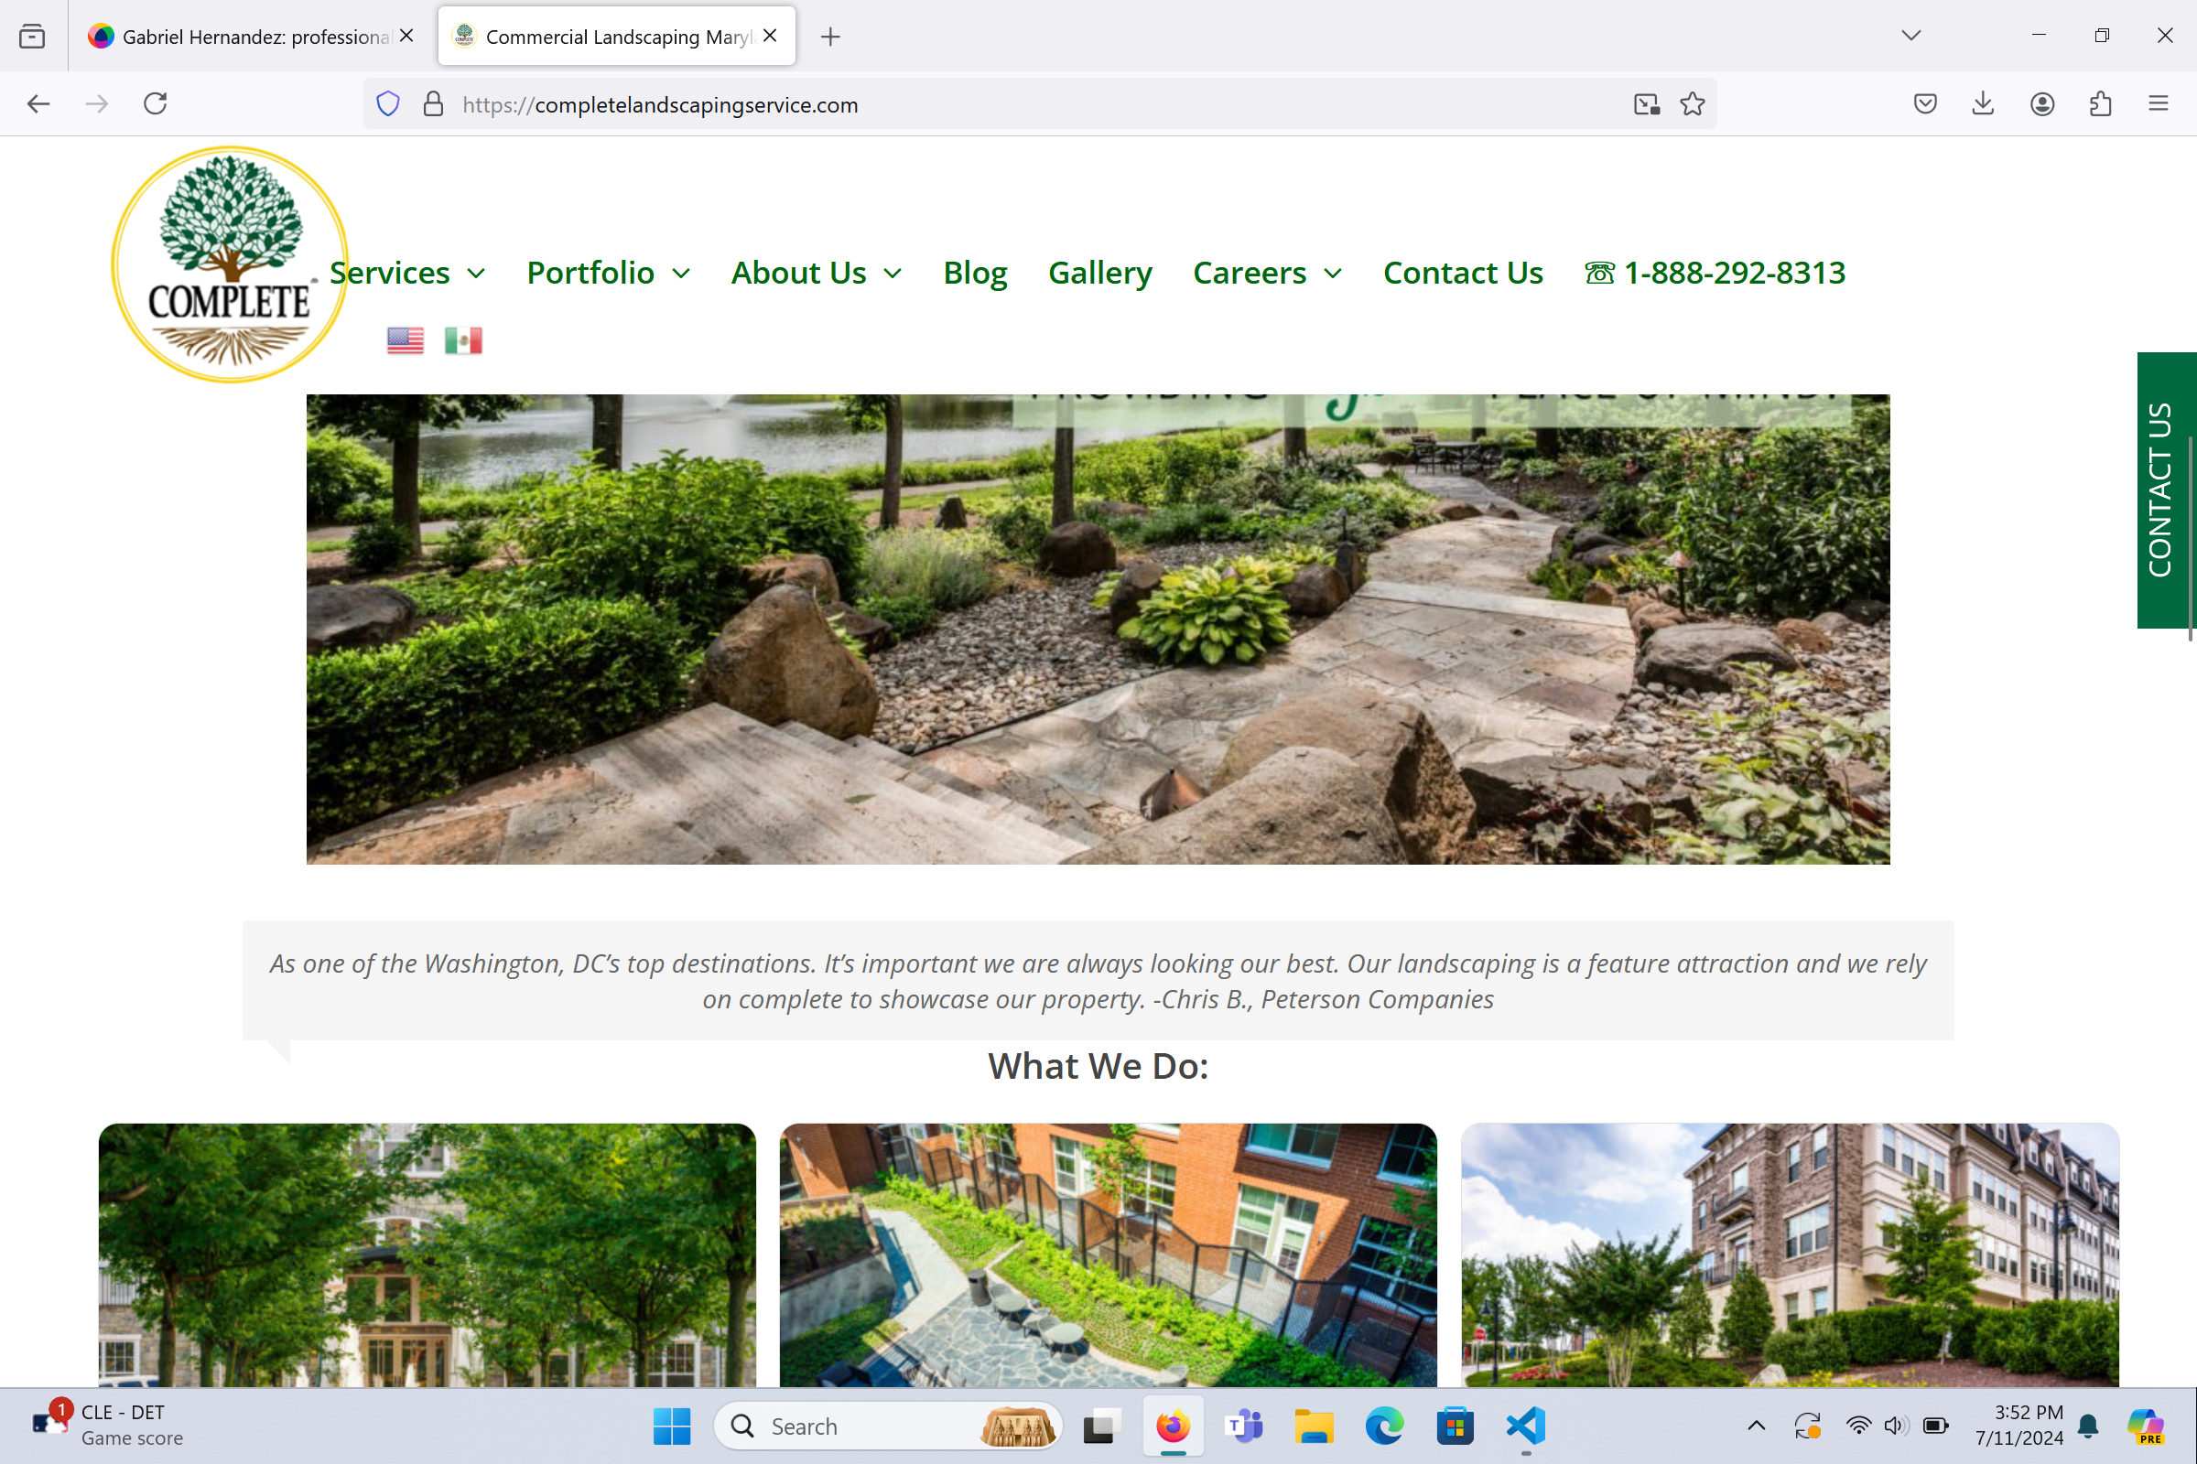
Task: Click the address bar URL field
Action: 1042,104
